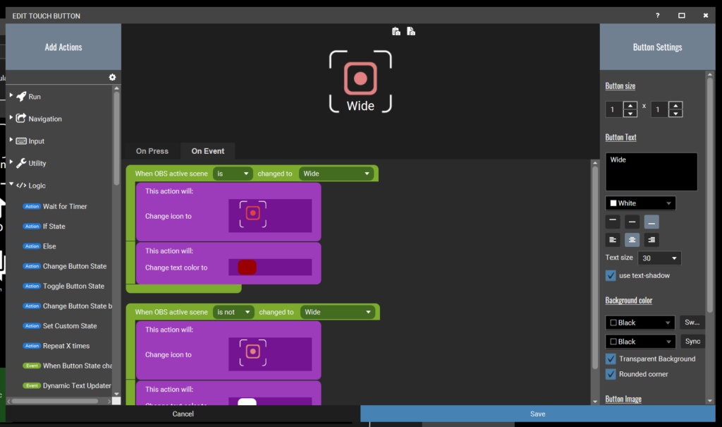Select the When Button State change event
Screen dimensions: 722x427
click(x=67, y=366)
